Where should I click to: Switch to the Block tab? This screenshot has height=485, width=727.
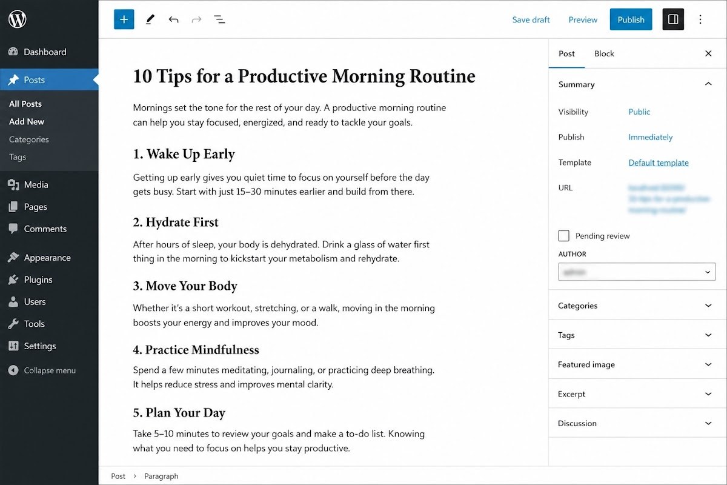pyautogui.click(x=604, y=53)
